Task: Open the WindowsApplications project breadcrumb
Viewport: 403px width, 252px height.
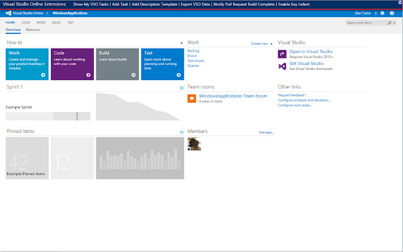Action: pos(70,13)
